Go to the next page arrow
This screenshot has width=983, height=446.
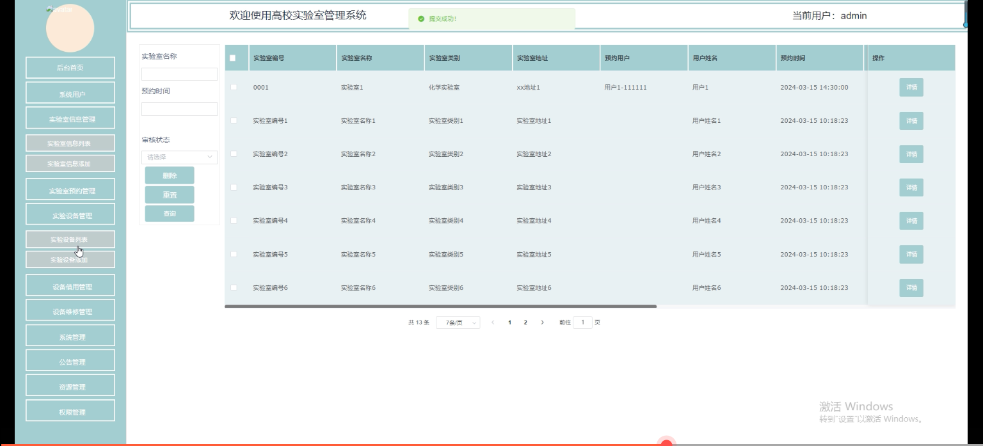(543, 323)
